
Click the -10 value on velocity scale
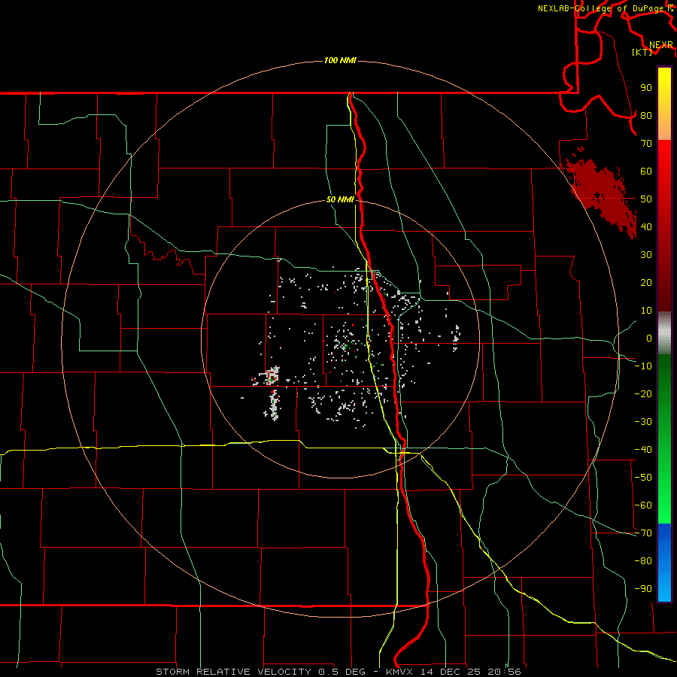643,366
